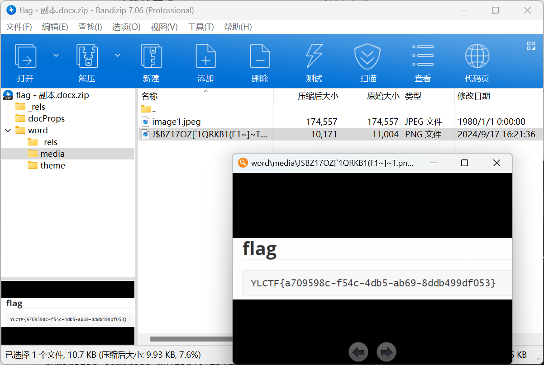Image resolution: width=544 pixels, height=365 pixels.
Task: Open the dropdown arrow next to 打开
Action: coord(56,55)
